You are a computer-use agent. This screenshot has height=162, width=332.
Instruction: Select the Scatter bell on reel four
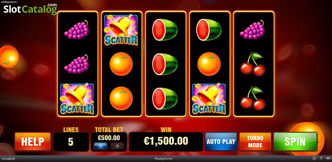(x=209, y=99)
